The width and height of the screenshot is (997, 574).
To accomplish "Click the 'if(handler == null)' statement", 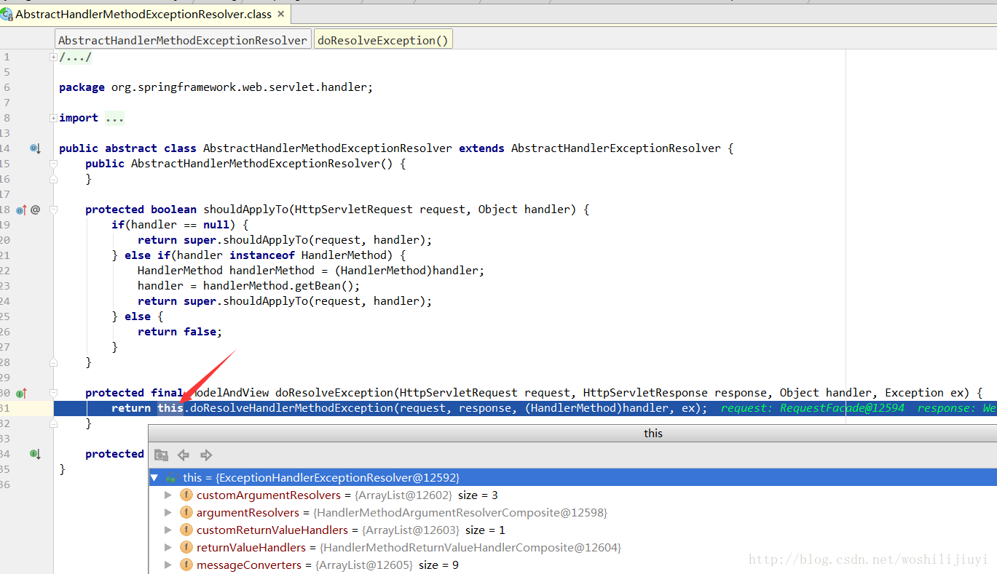I will (180, 225).
